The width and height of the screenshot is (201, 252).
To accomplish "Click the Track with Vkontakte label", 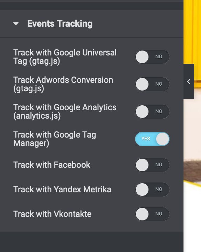I will [x=52, y=214].
